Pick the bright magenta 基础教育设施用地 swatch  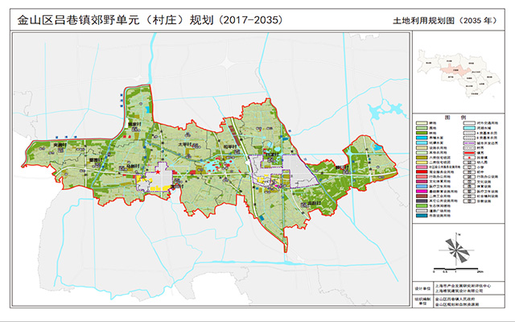[x=422, y=192]
